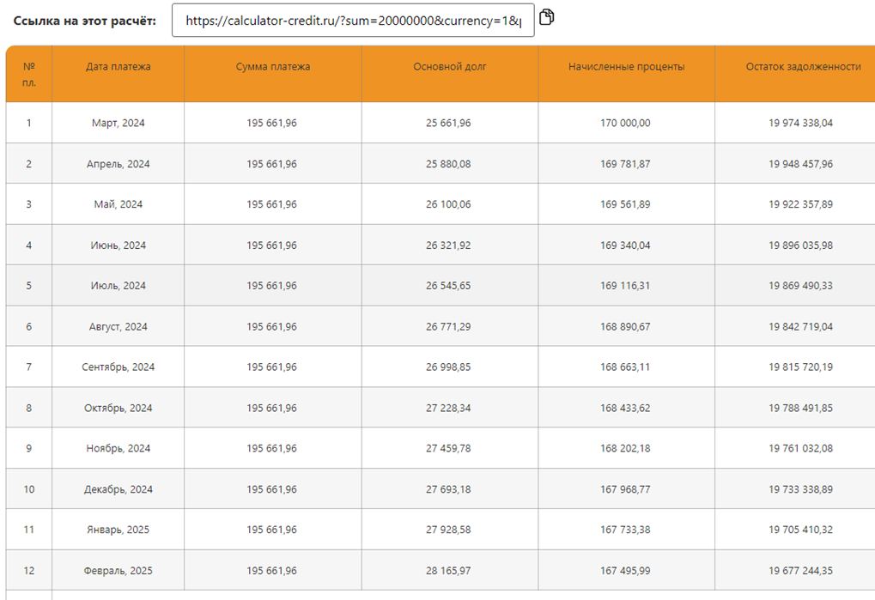Select the 'Июнь, 2024' date cell
This screenshot has height=600, width=875.
[118, 245]
